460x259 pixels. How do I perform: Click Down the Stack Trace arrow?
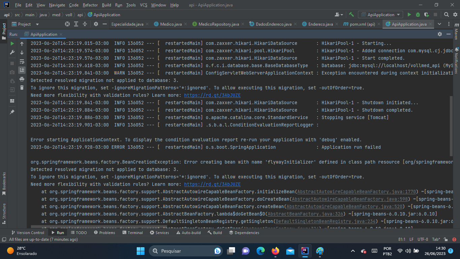click(x=22, y=52)
